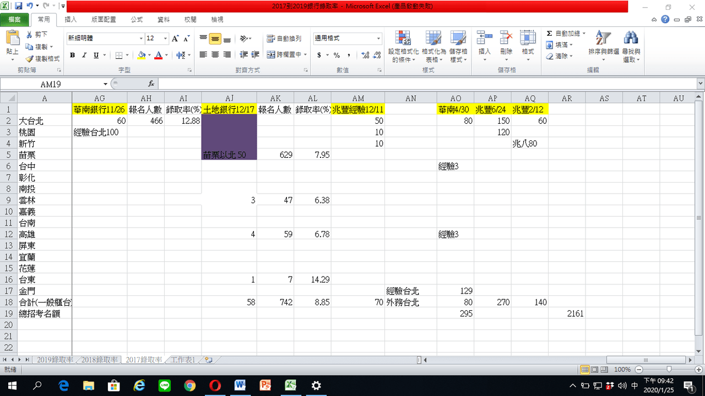Cut the selection with 剪下
Viewport: 705px width, 396px height.
coord(37,35)
